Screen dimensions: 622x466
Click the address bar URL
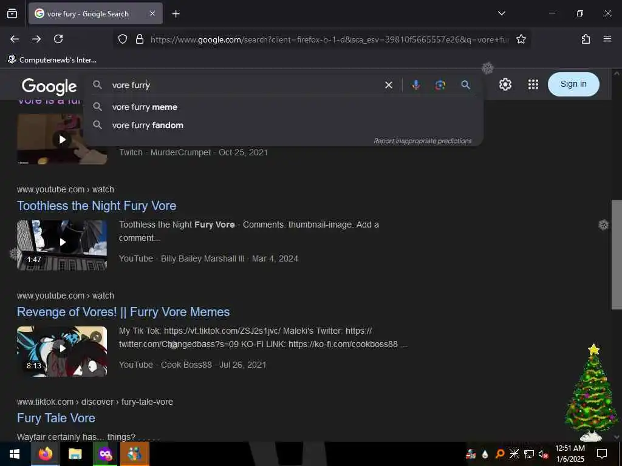pyautogui.click(x=329, y=39)
